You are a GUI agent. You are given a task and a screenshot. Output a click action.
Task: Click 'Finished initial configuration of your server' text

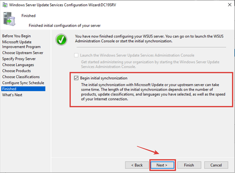point(65,26)
